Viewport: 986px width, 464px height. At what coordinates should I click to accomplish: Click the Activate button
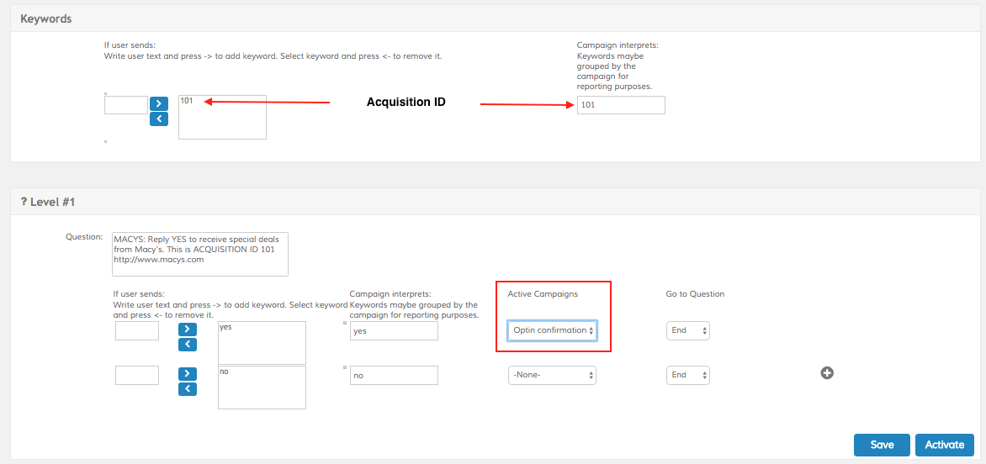click(944, 445)
